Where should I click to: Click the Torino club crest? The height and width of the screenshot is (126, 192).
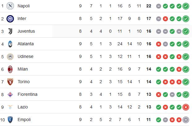10,82
